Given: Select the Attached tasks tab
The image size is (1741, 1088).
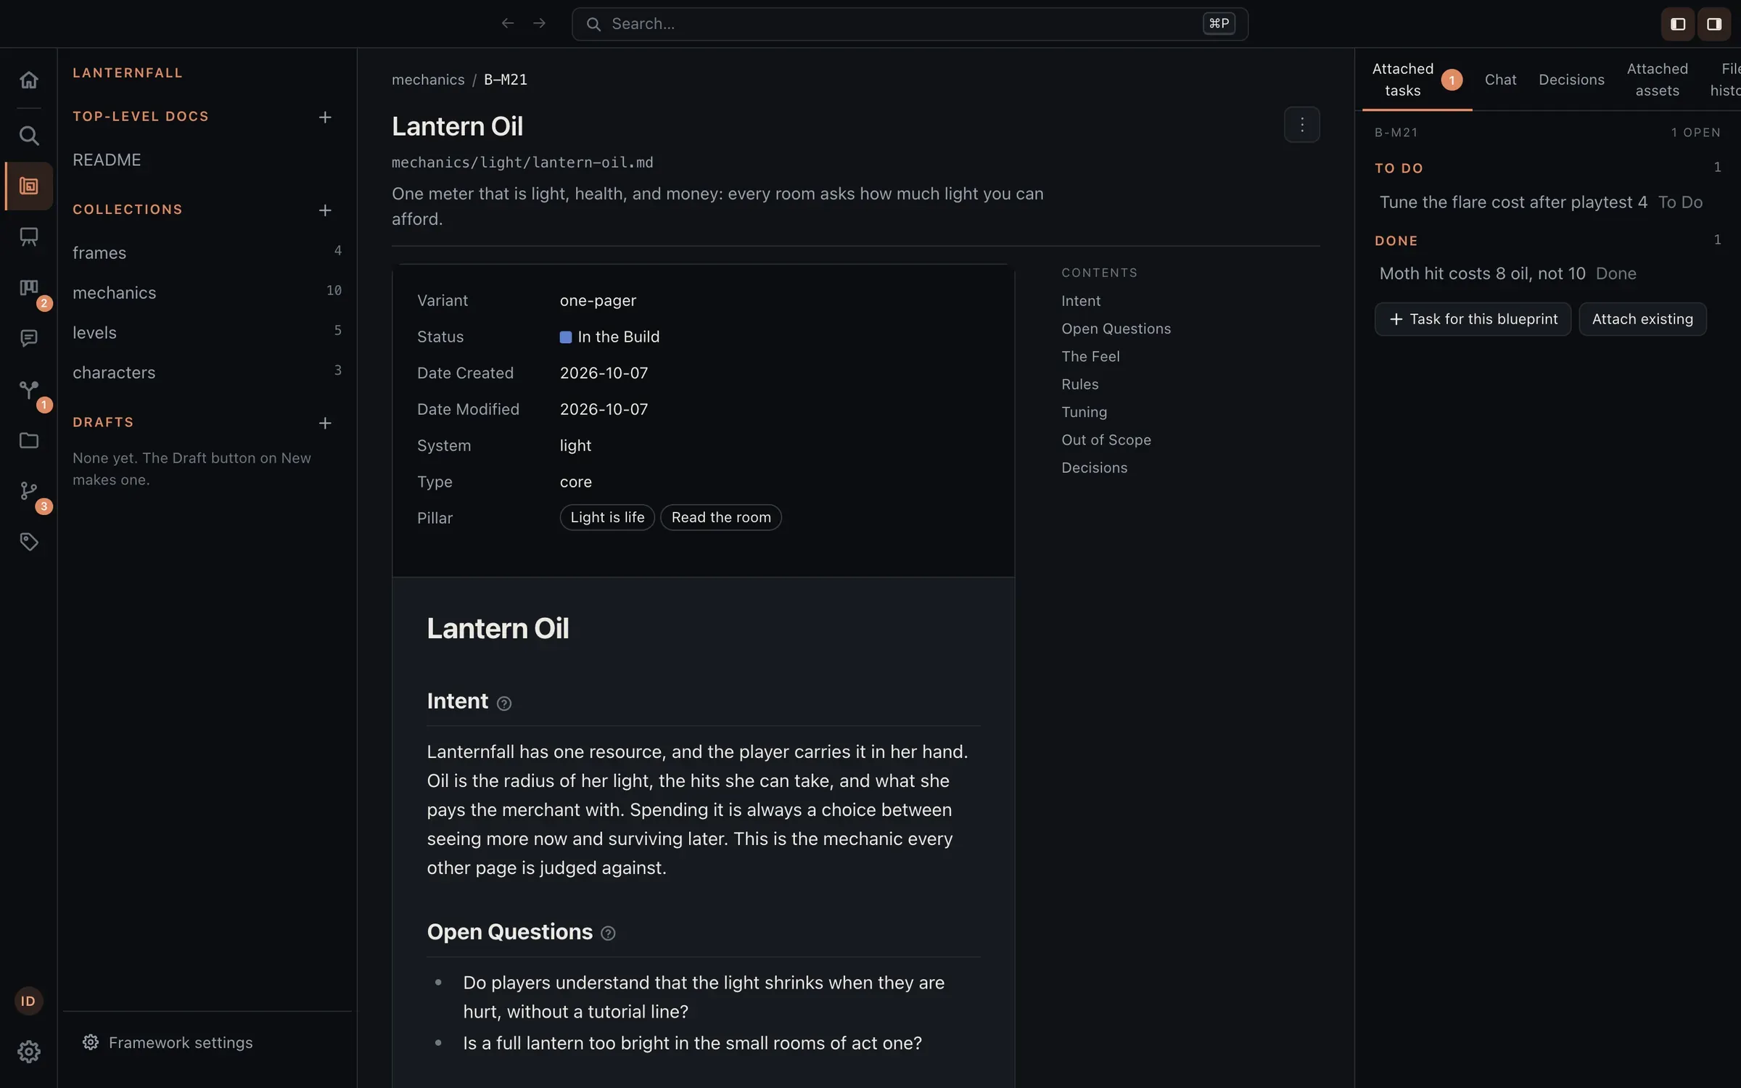Looking at the screenshot, I should [1416, 80].
